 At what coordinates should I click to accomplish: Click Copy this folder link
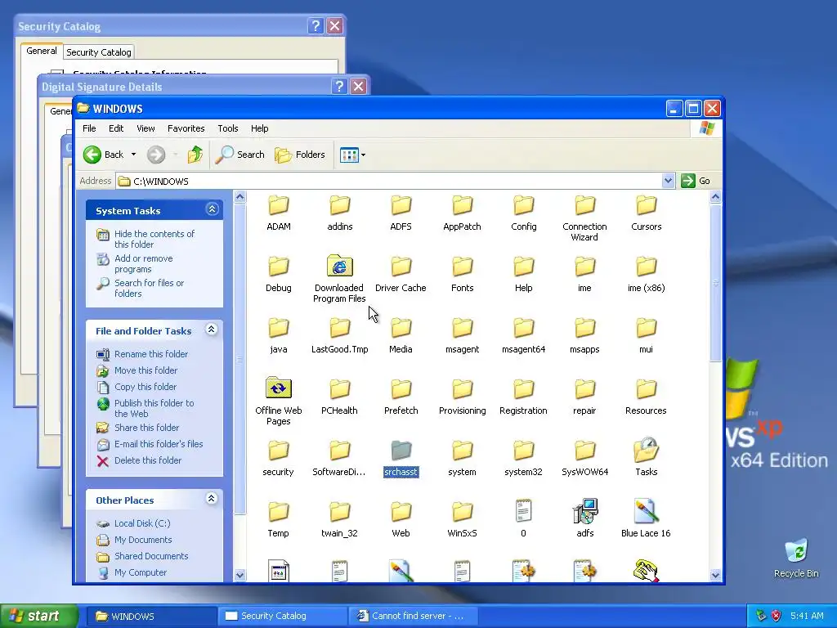tap(145, 387)
